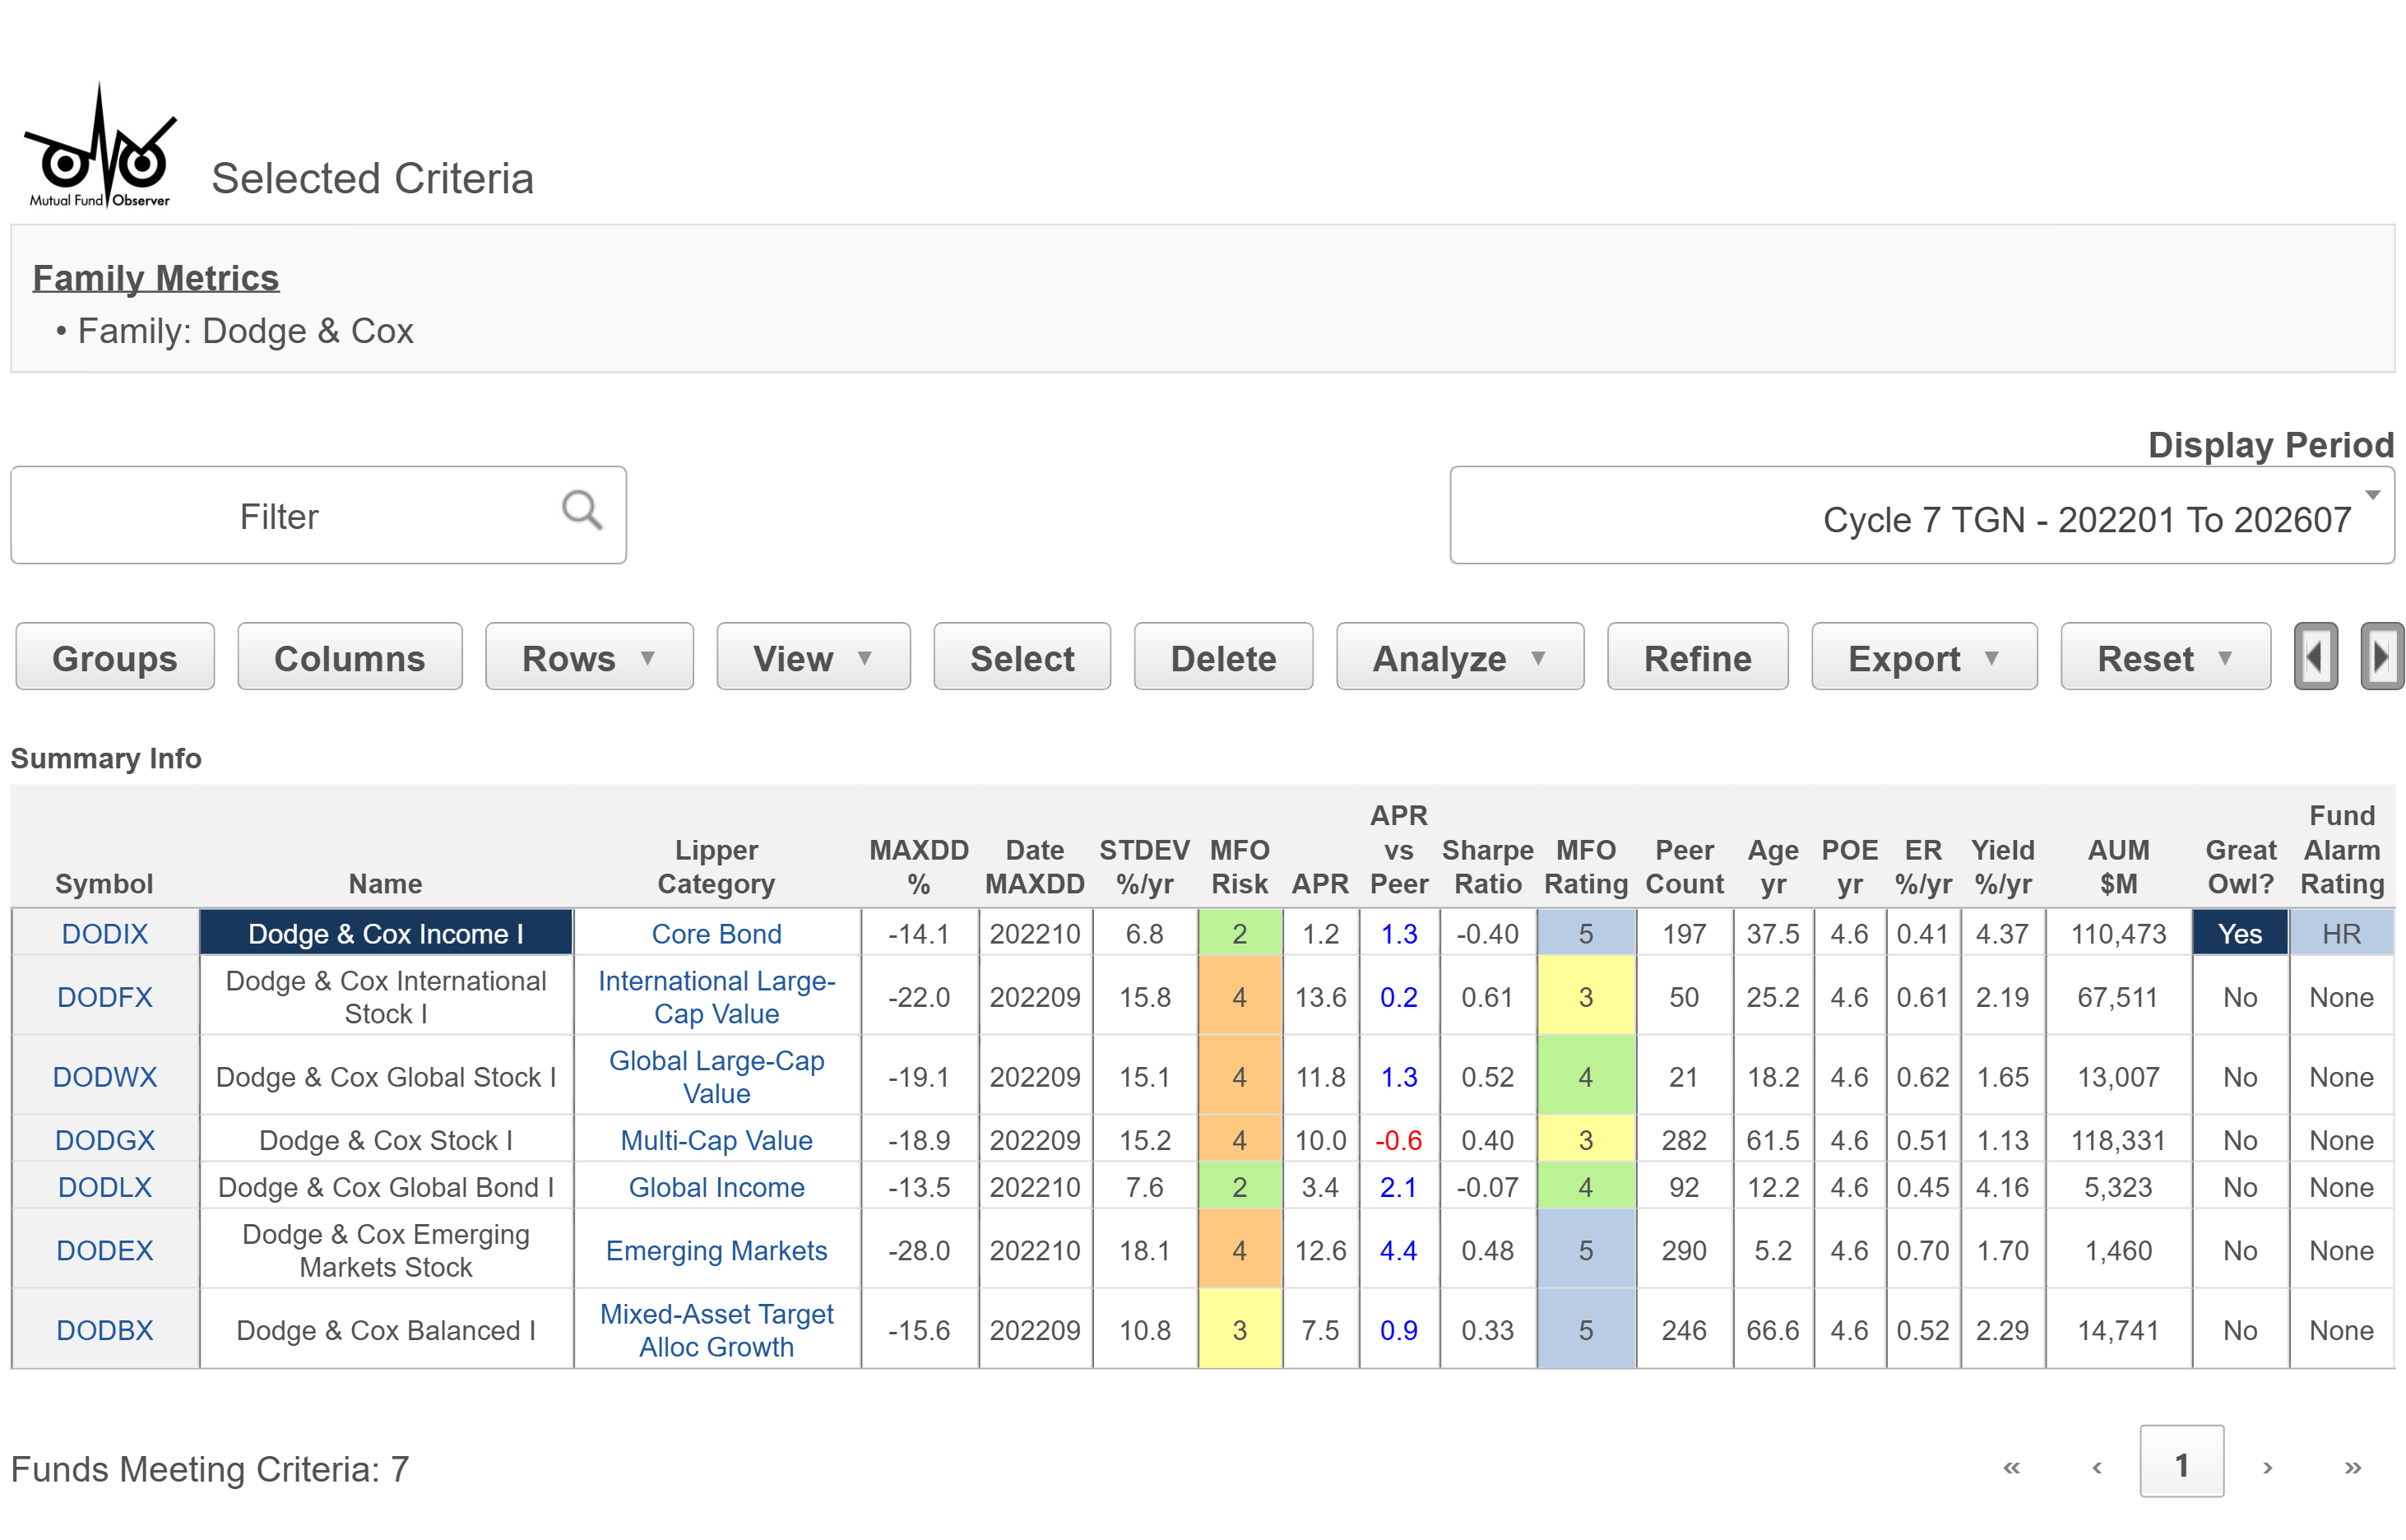
Task: Open the Core Bond category link
Action: point(716,933)
